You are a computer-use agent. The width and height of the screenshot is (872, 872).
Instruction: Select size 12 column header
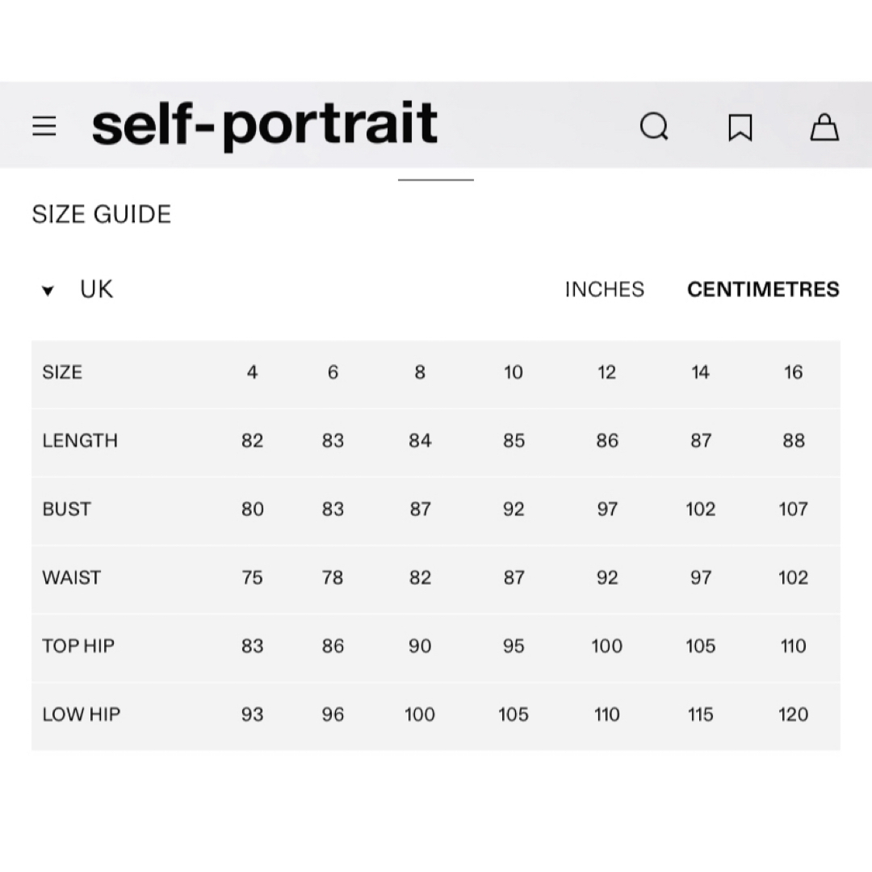click(x=606, y=372)
